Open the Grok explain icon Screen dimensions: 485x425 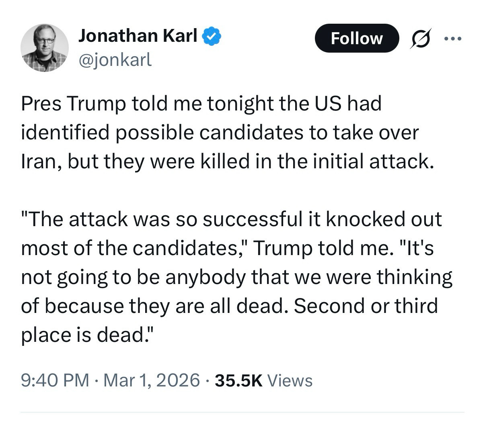click(420, 38)
